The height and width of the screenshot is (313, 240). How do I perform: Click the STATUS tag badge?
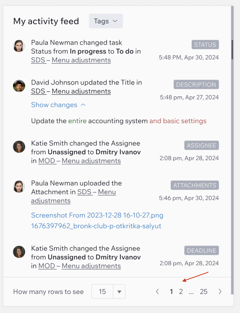point(205,45)
